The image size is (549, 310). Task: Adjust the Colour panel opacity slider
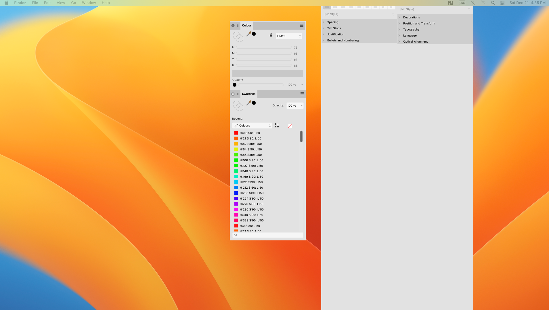[x=261, y=85]
